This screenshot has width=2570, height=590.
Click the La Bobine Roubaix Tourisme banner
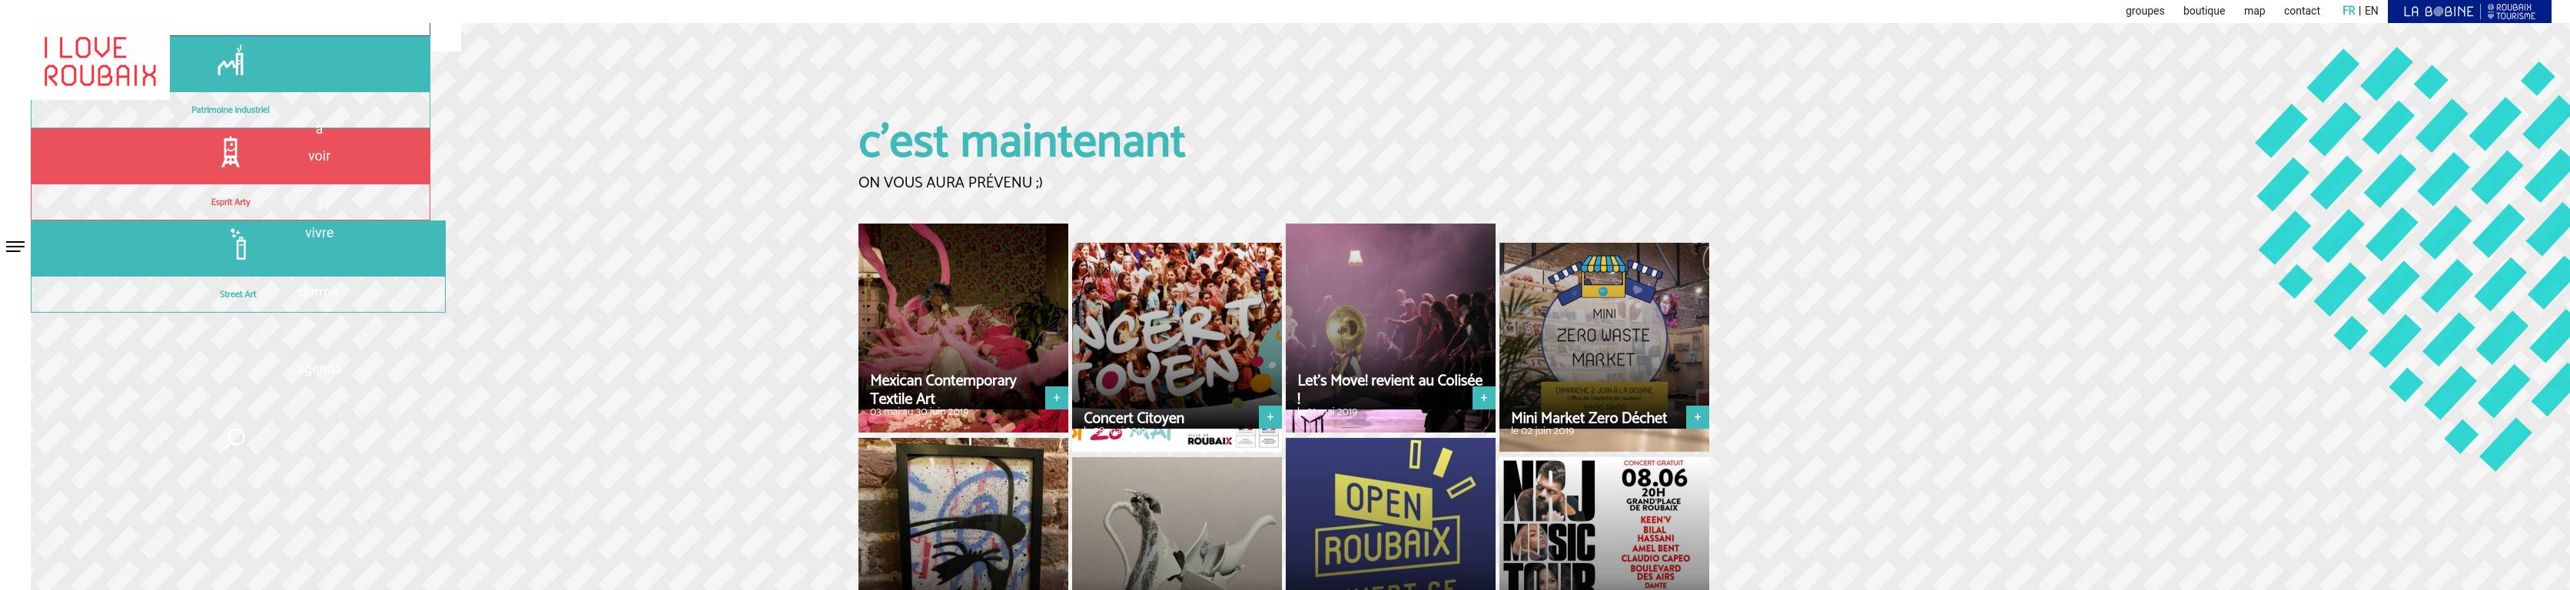(2469, 11)
